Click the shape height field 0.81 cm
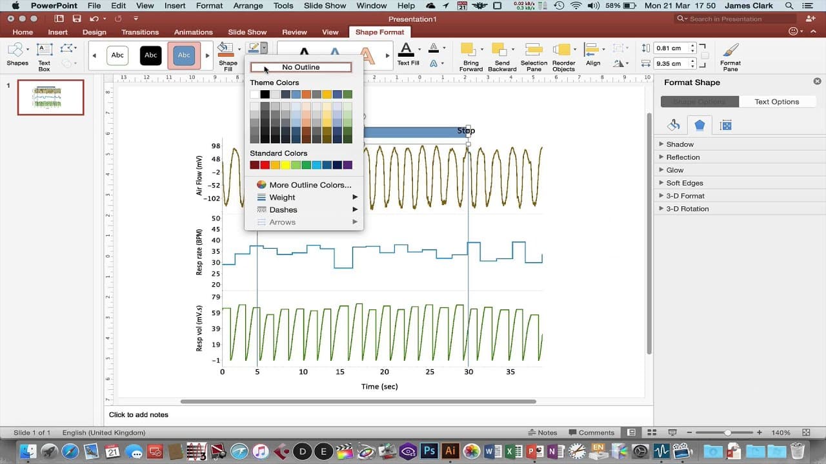This screenshot has height=464, width=826. (671, 48)
